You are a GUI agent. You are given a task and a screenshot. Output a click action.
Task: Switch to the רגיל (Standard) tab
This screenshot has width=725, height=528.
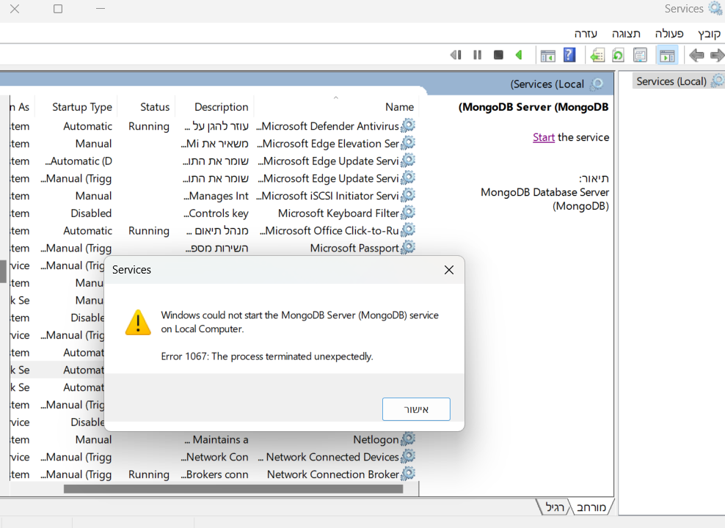(x=555, y=507)
